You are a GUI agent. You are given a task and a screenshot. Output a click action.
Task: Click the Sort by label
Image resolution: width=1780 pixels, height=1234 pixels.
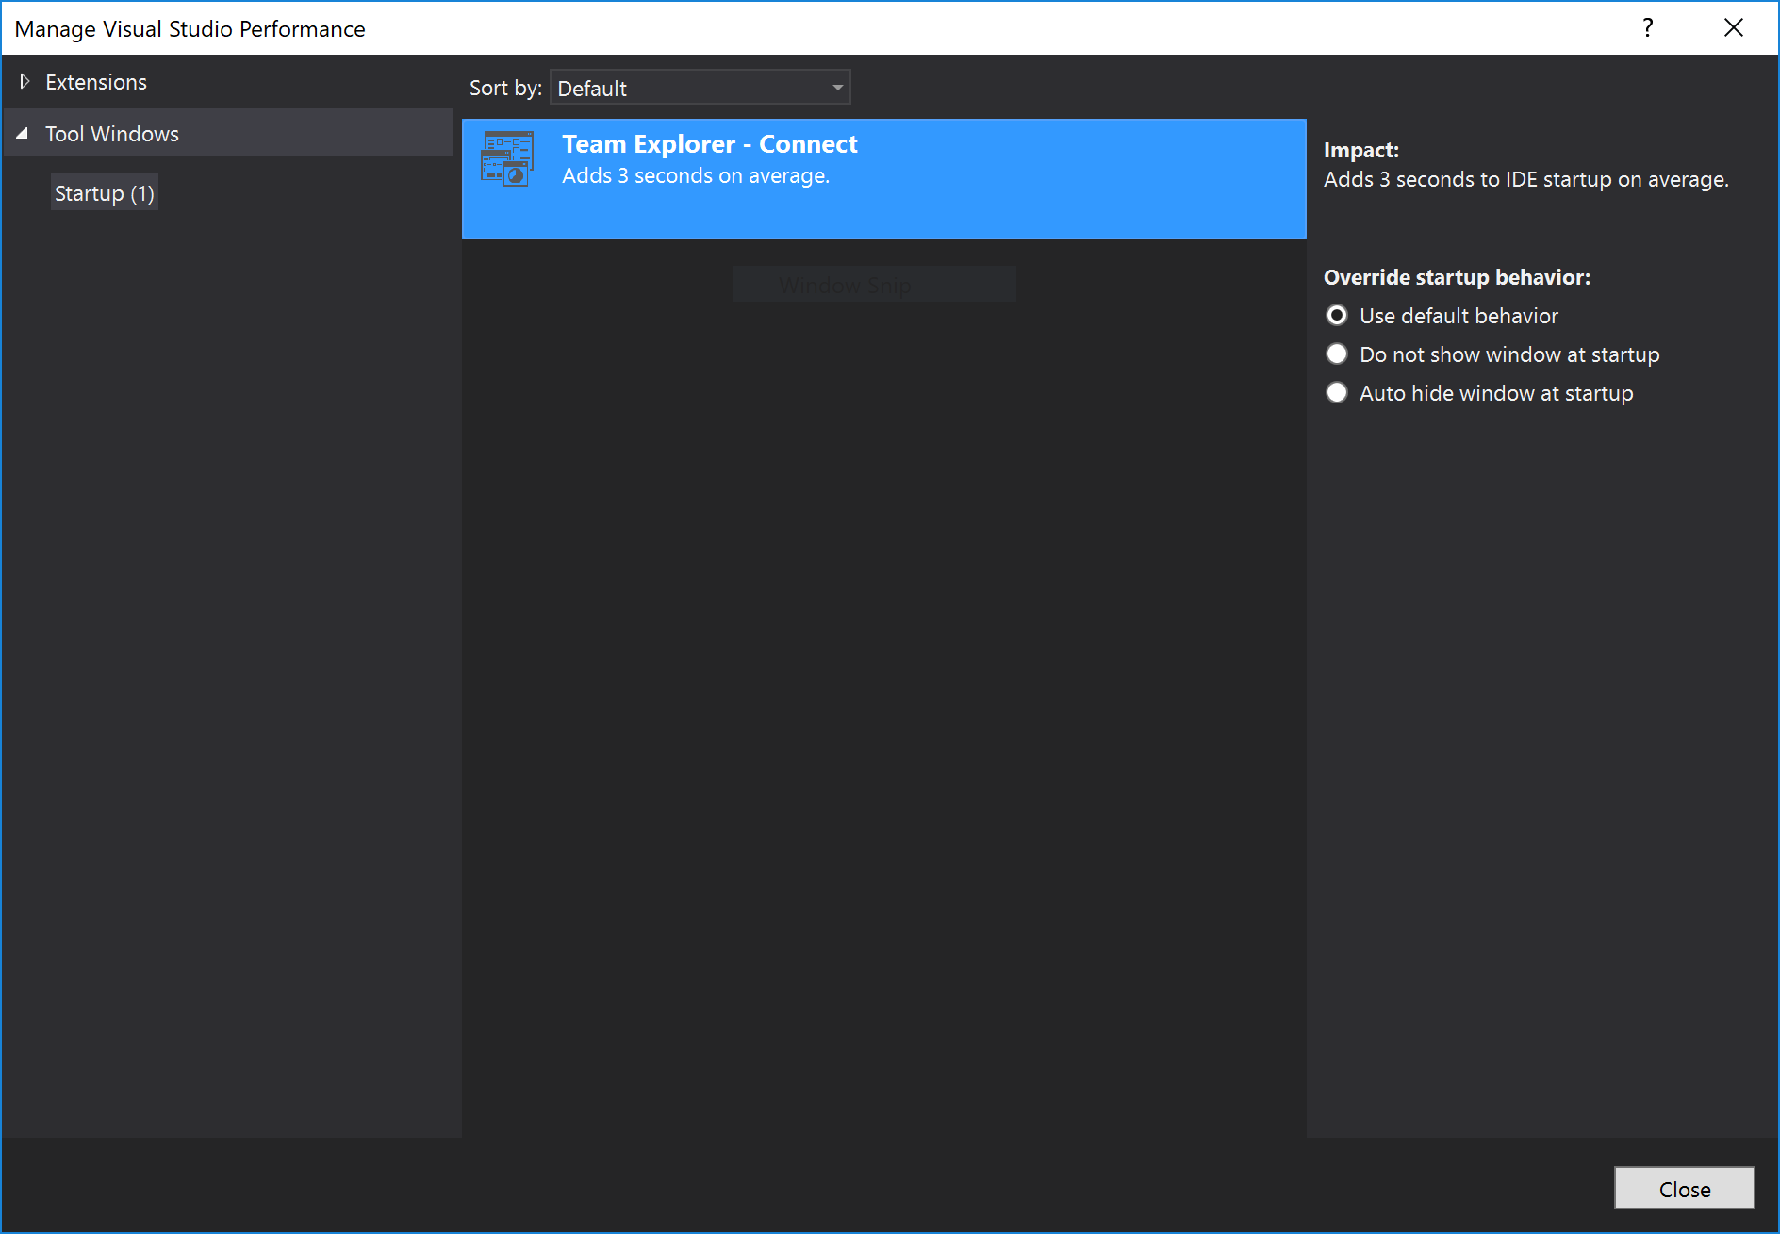[505, 89]
